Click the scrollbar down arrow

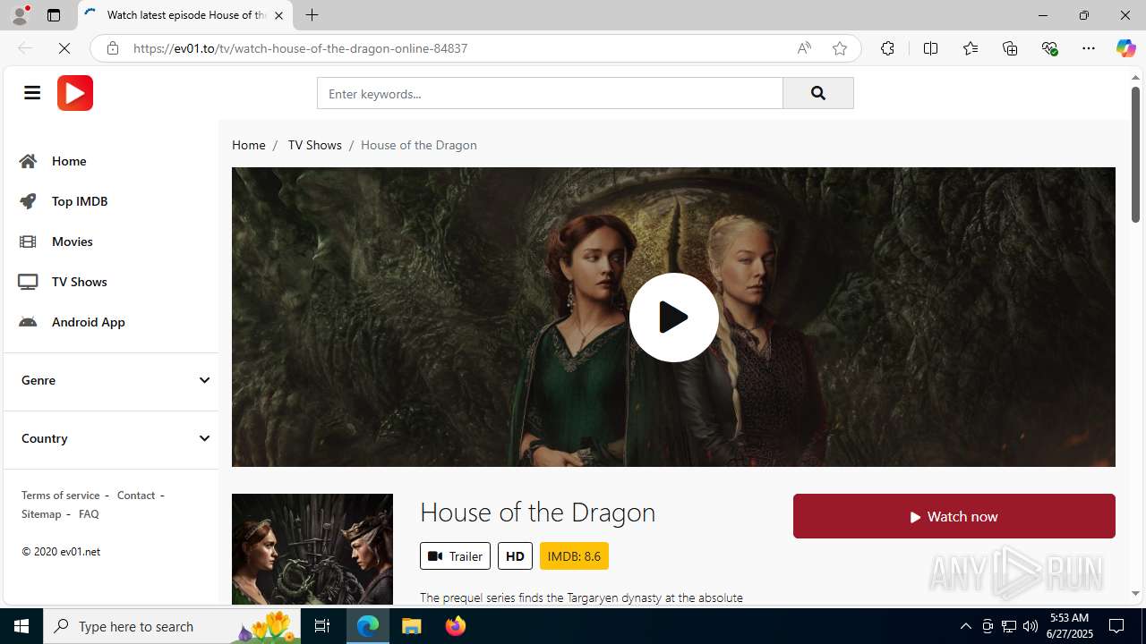[x=1135, y=593]
